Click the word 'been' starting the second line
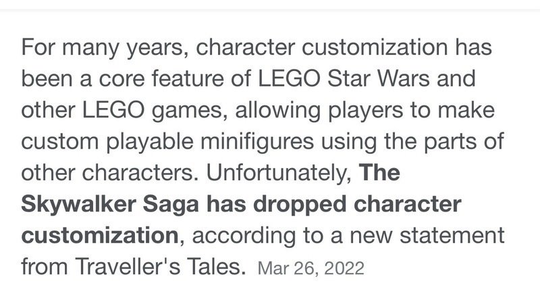Viewport: 540px width, 304px height. pos(43,80)
